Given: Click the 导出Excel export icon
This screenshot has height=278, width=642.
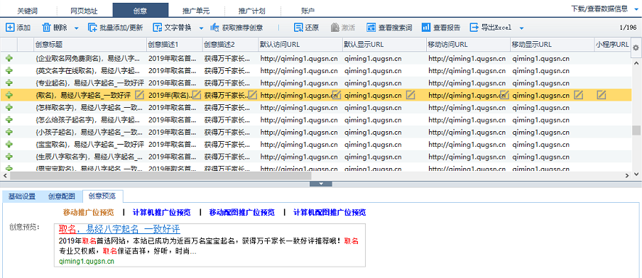Looking at the screenshot, I should point(474,28).
